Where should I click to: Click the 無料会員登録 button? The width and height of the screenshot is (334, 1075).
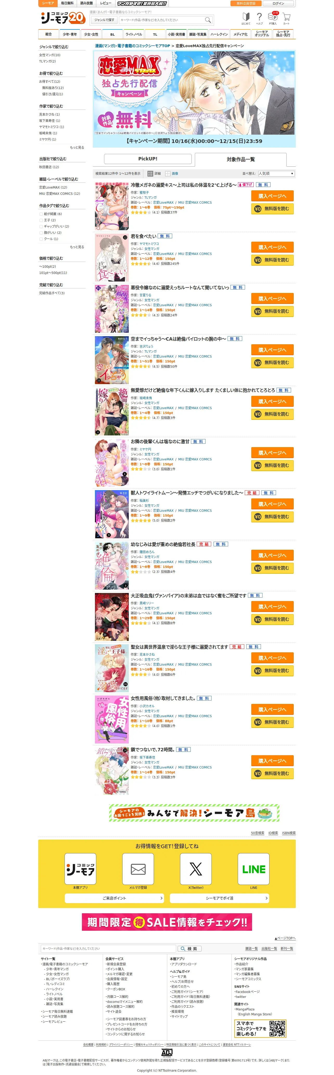click(246, 3)
